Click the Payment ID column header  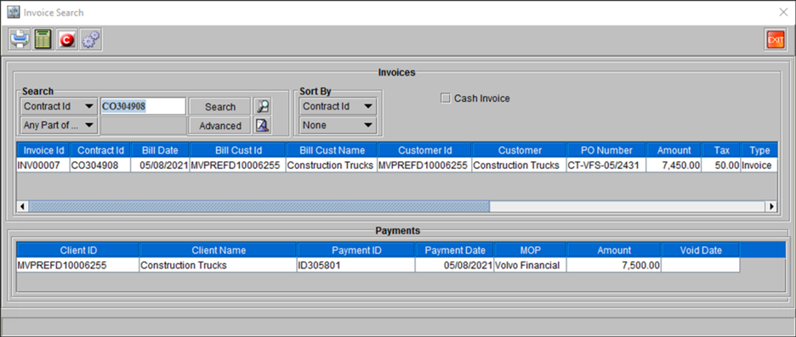356,250
